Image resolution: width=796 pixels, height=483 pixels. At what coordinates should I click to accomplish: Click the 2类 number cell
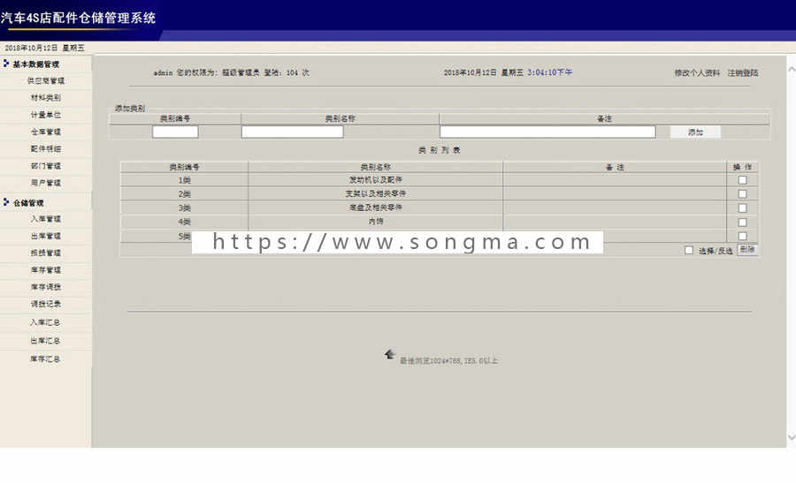point(184,193)
